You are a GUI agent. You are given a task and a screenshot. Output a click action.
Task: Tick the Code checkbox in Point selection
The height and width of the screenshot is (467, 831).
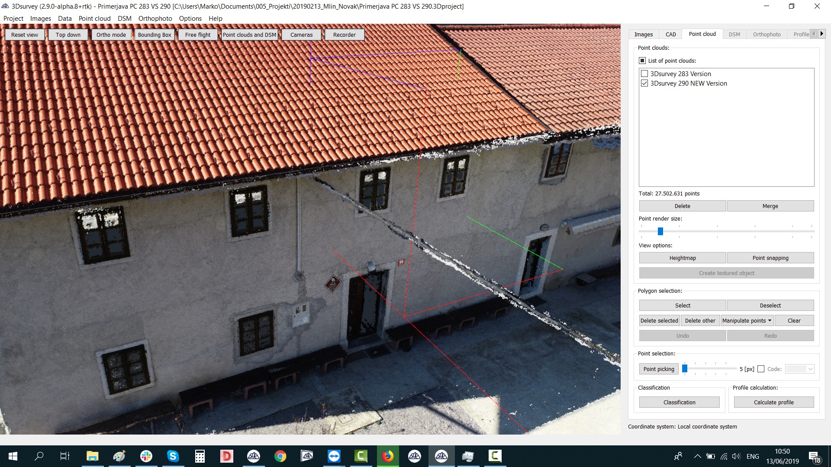tap(761, 369)
